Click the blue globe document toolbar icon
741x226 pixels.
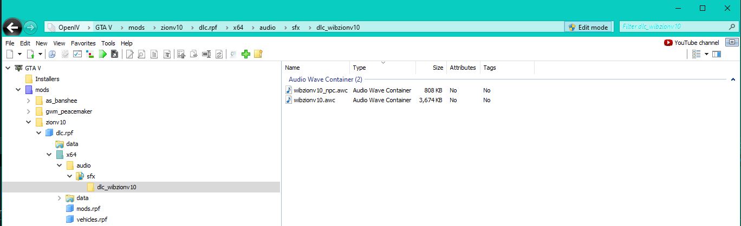coord(52,54)
